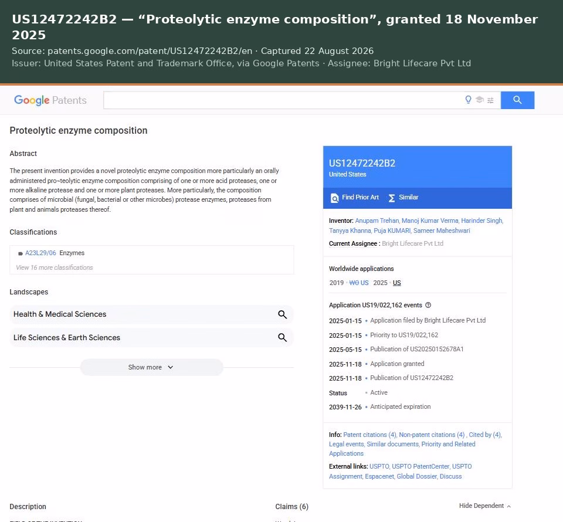Open the Patent citations (4) link
This screenshot has width=563, height=522.
pos(369,435)
